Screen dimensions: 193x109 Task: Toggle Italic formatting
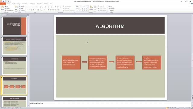tap(29, 10)
